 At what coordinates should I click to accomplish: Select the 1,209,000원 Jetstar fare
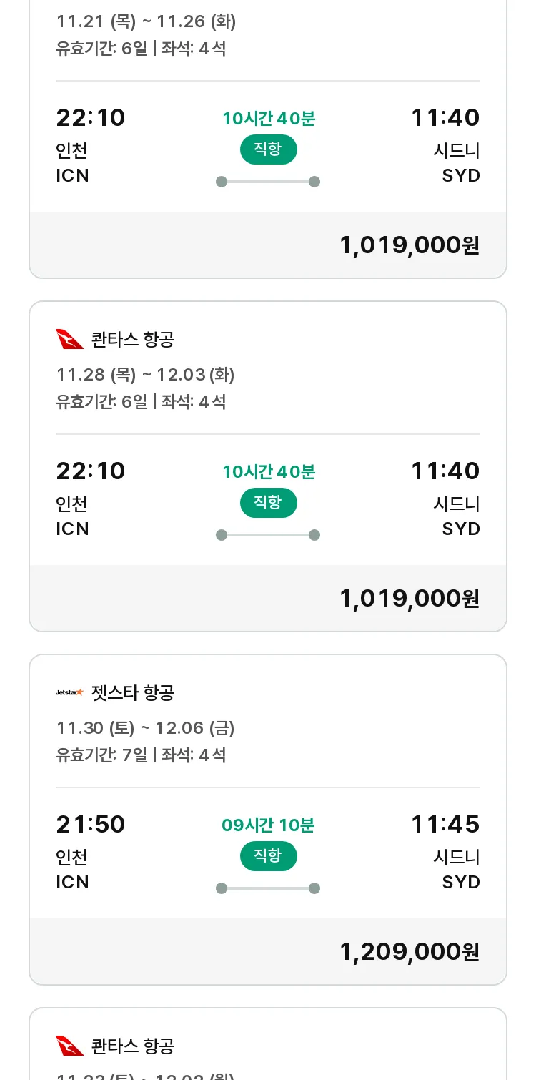click(x=409, y=952)
